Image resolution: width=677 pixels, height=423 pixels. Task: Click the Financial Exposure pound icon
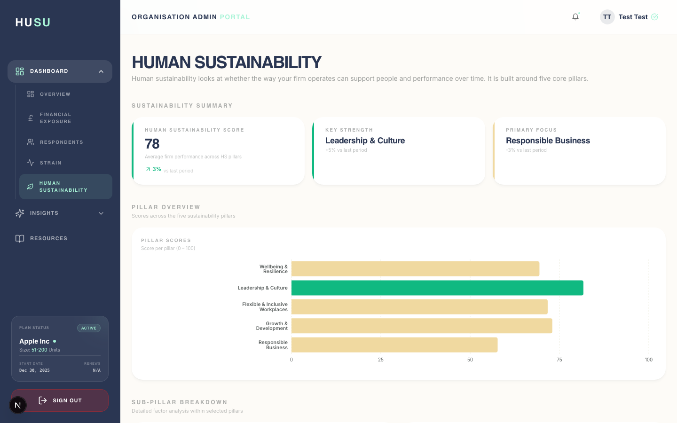click(x=30, y=117)
